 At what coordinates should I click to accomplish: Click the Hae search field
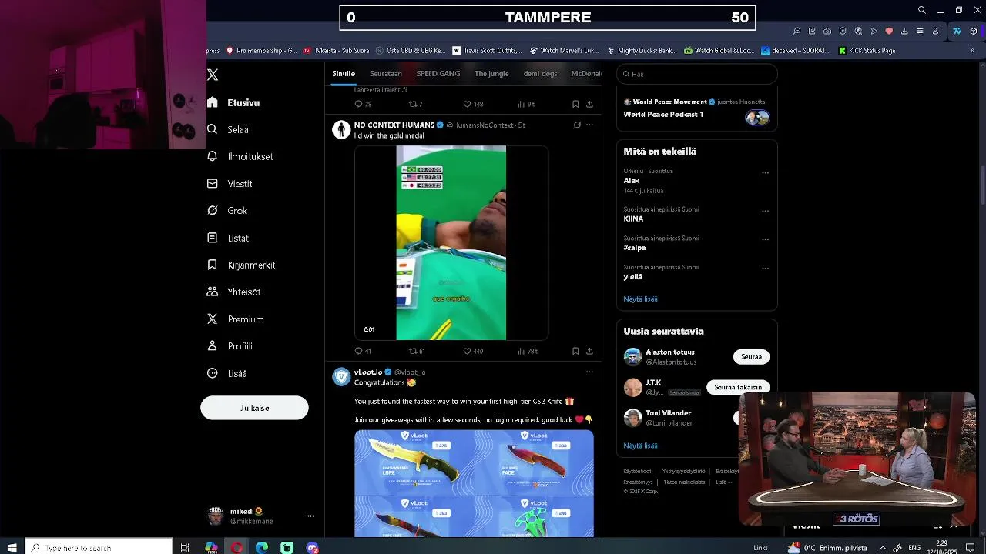click(697, 74)
